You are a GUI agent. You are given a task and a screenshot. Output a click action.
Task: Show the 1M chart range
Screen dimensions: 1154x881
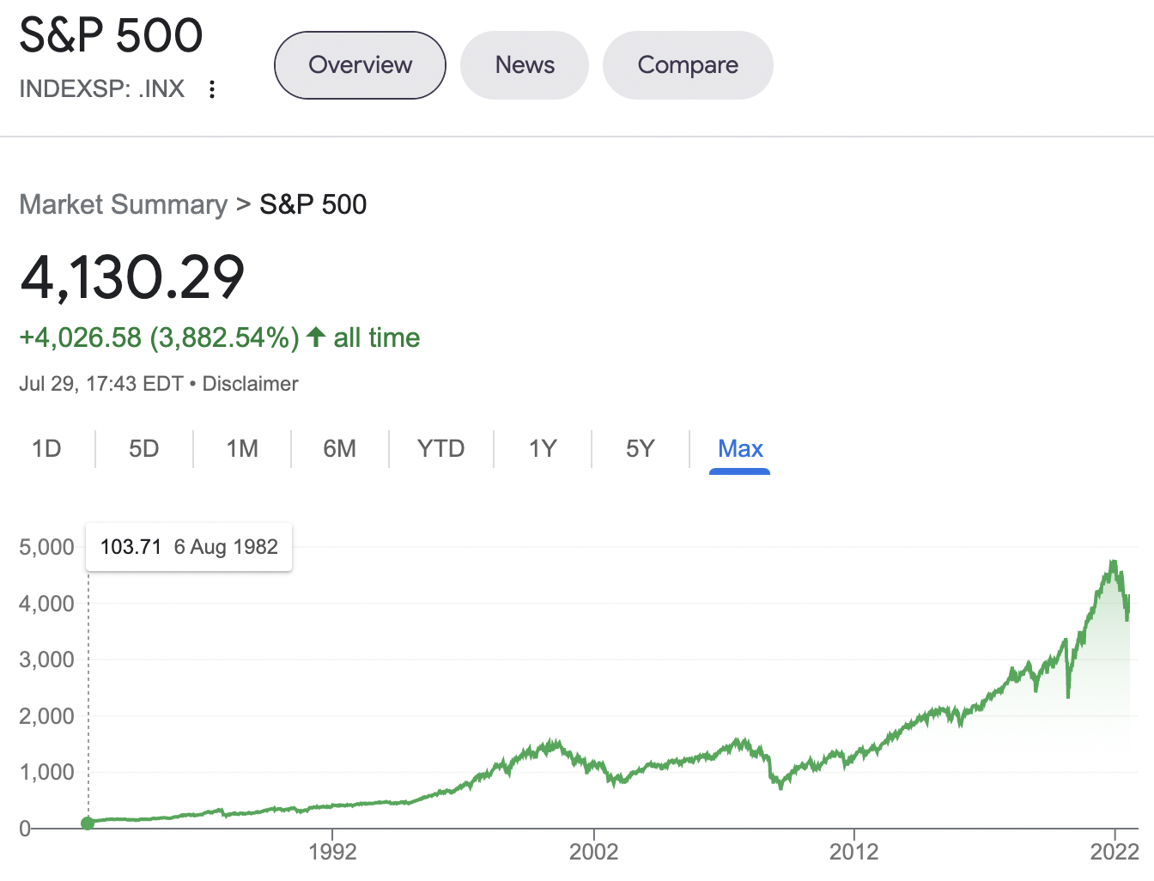point(242,448)
